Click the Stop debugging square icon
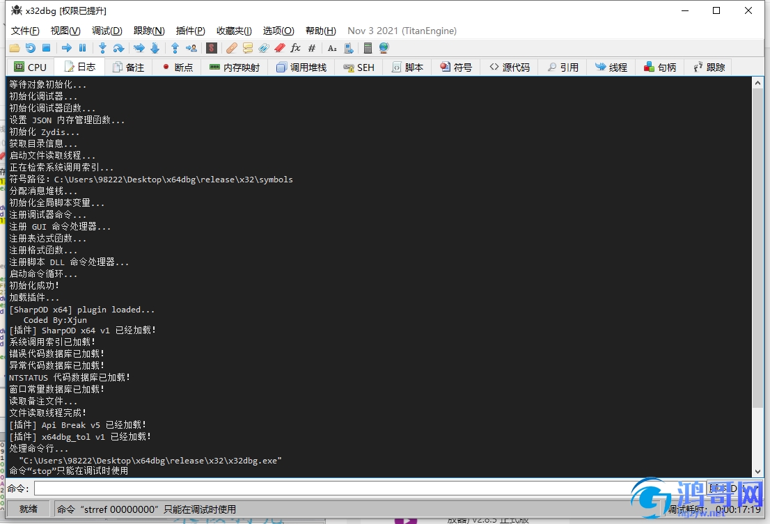Image resolution: width=770 pixels, height=524 pixels. tap(46, 48)
